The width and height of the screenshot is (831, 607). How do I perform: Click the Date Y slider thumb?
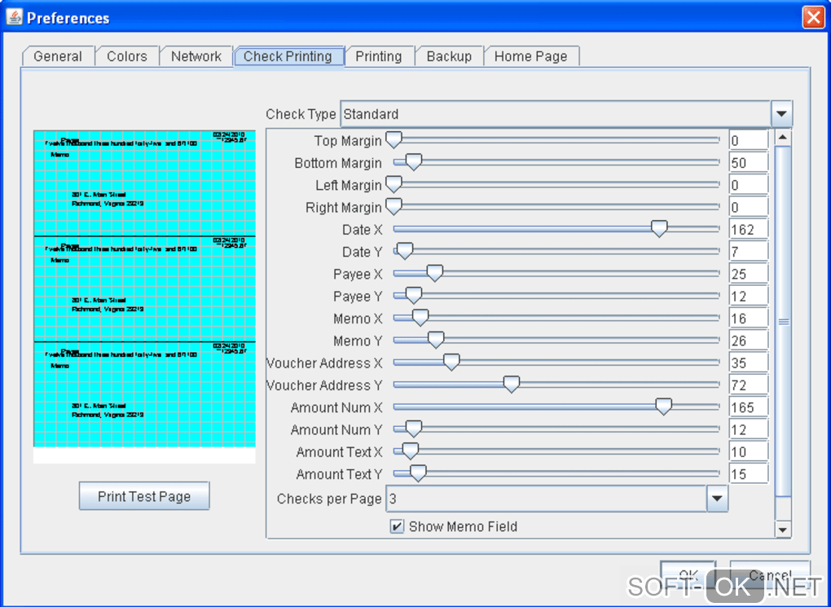pos(404,251)
